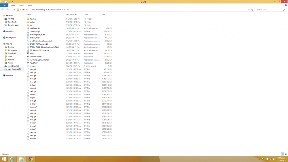Open the File menu tab
The width and height of the screenshot is (288, 162).
click(x=4, y=5)
